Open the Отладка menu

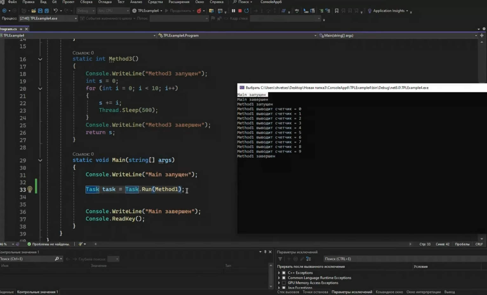pos(105,2)
